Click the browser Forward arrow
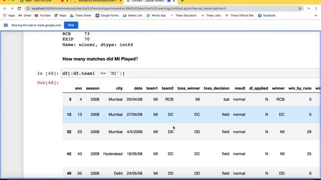Image resolution: width=321 pixels, height=180 pixels. pos(12,8)
